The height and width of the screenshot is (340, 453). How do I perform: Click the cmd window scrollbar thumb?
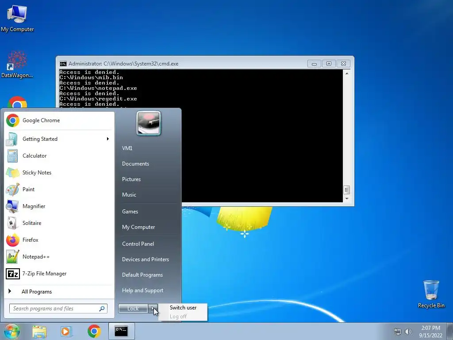pyautogui.click(x=346, y=190)
